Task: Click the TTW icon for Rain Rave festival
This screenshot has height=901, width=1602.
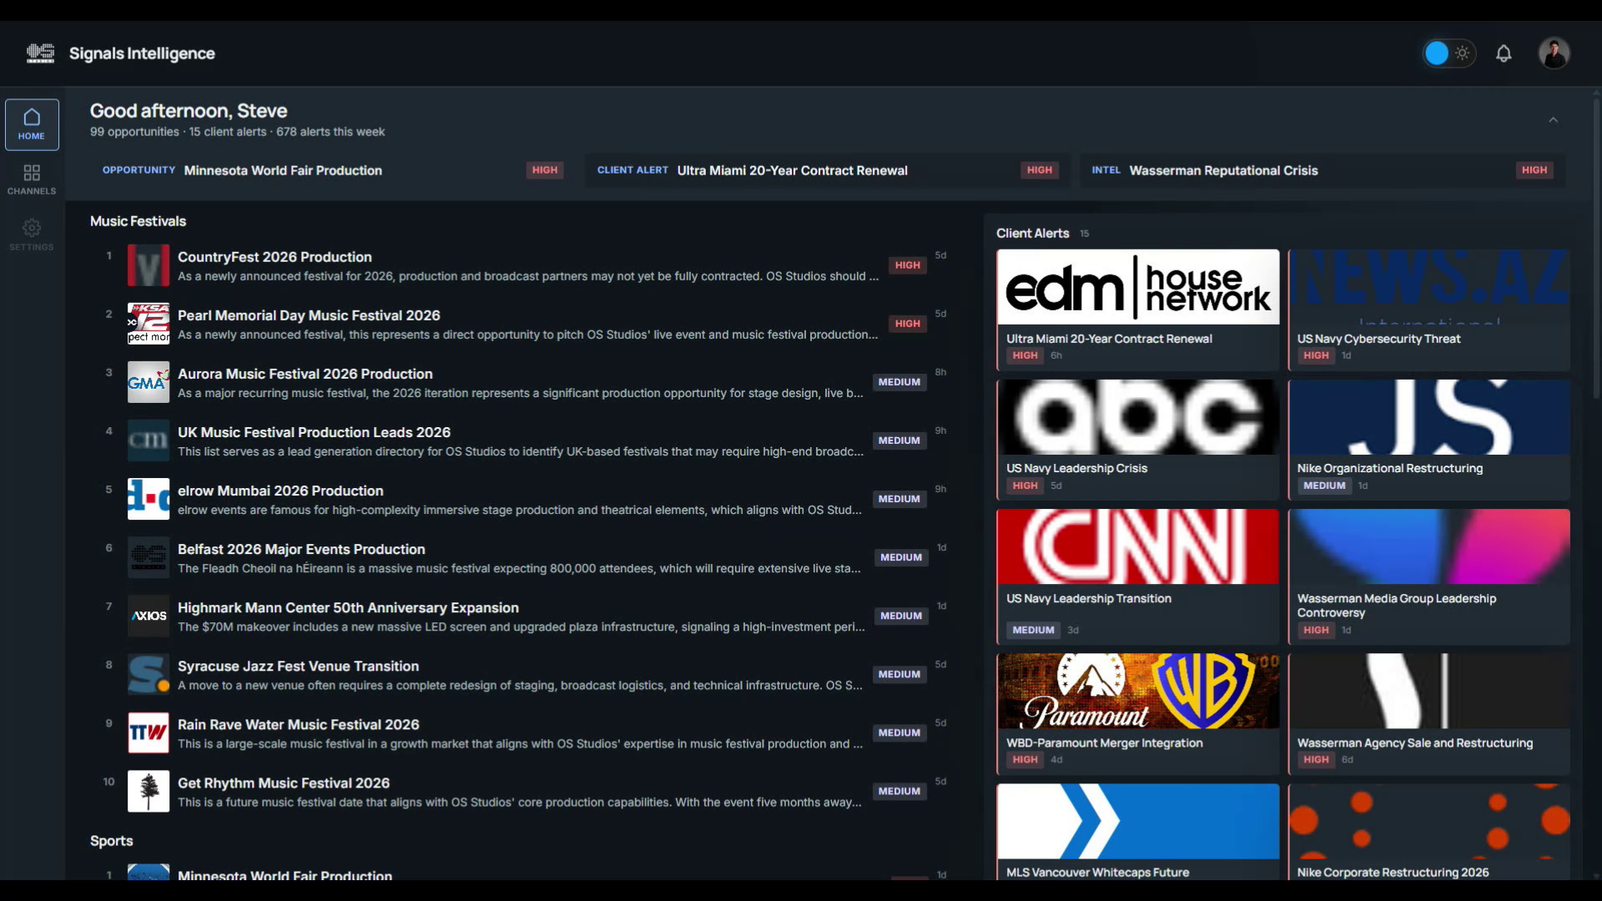Action: tap(149, 732)
